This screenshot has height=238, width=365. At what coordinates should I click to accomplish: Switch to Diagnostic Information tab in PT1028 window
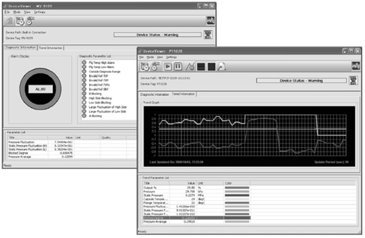coord(155,94)
